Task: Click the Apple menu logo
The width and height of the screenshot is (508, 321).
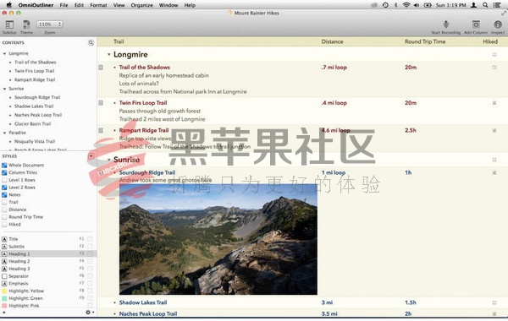Action: (x=9, y=5)
